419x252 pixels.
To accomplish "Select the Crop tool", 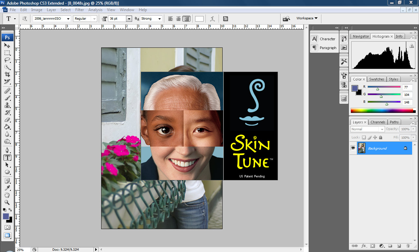I will 7,74.
